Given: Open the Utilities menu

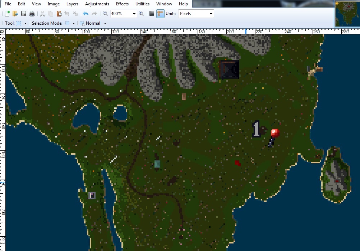Looking at the screenshot, I should (142, 4).
